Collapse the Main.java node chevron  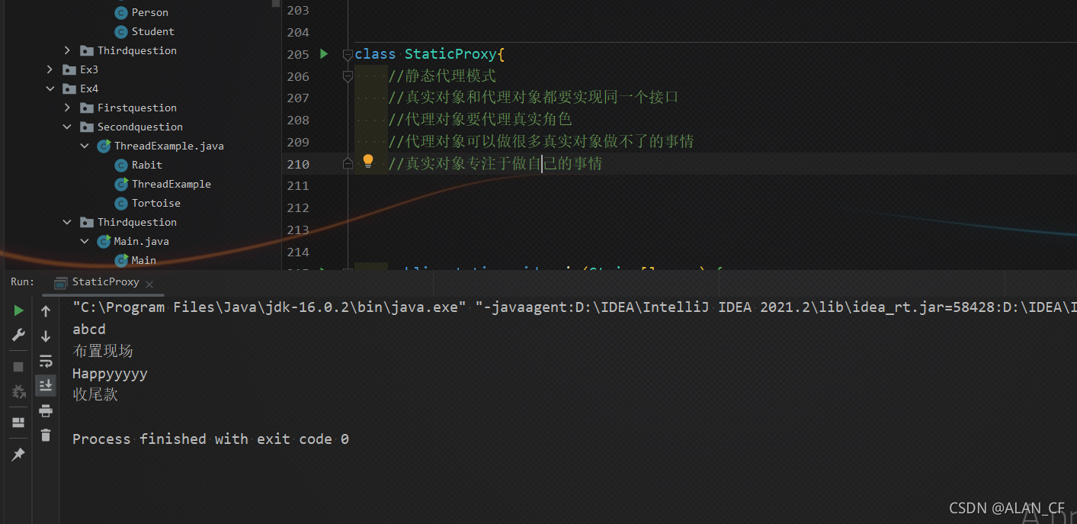pos(85,241)
